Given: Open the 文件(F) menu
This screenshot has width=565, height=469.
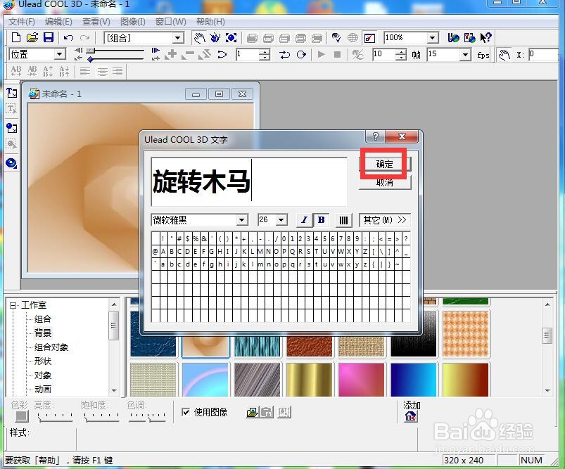Looking at the screenshot, I should click(22, 22).
